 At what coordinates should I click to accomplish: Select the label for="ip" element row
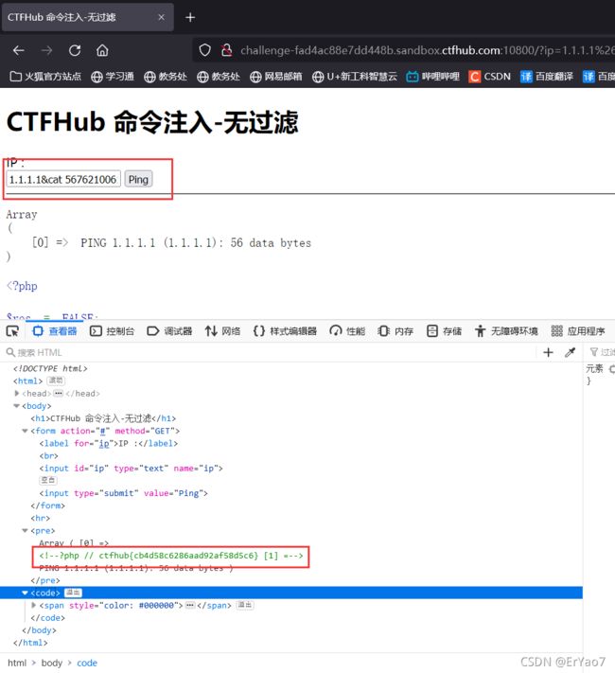pyautogui.click(x=108, y=443)
